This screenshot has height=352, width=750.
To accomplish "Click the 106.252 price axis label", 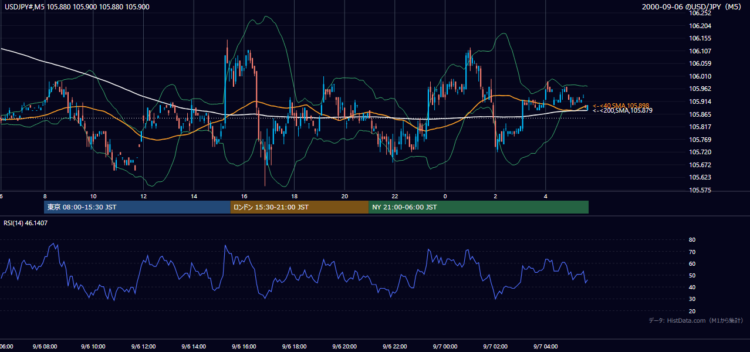I will coord(700,13).
